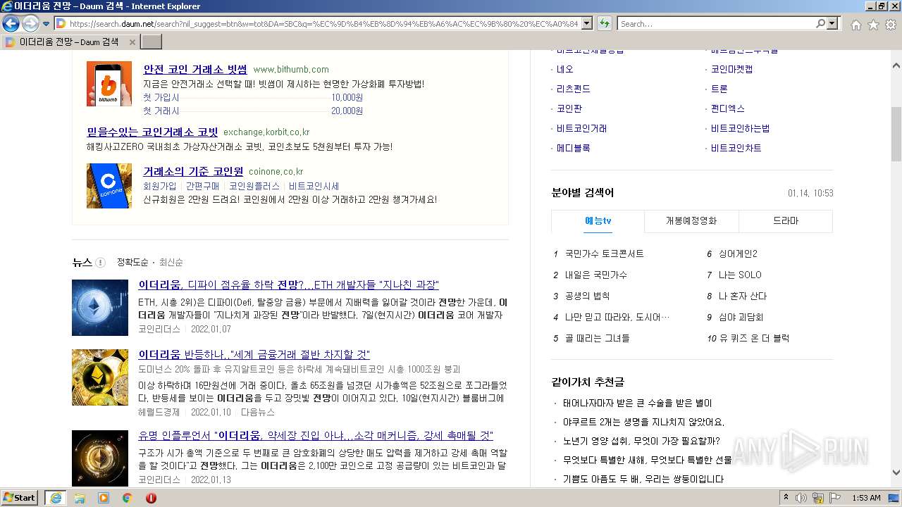Click the Refresh page icon
This screenshot has width=902, height=507.
pyautogui.click(x=604, y=23)
